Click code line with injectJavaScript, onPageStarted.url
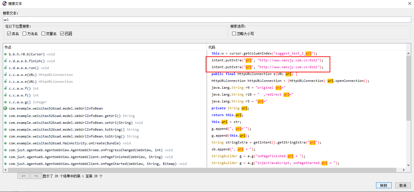Screen dimensions: 414x192 (x=275, y=163)
